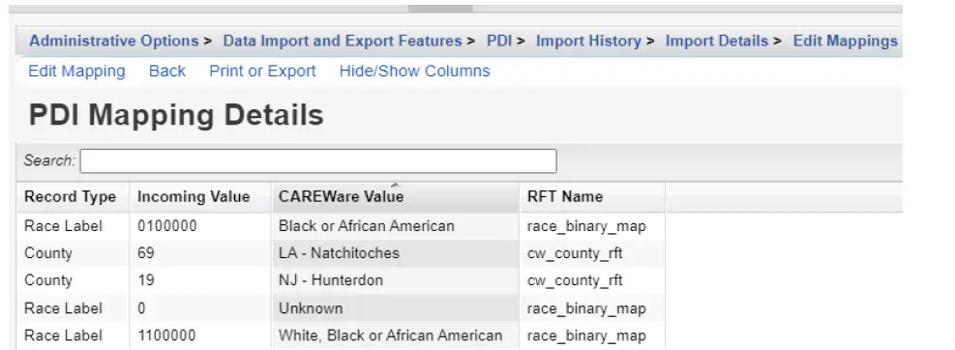Select White, Black or African American cell
The height and width of the screenshot is (350, 955).
(396, 335)
